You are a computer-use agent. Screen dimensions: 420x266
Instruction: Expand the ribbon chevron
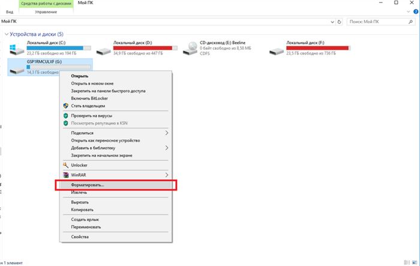[x=409, y=12]
